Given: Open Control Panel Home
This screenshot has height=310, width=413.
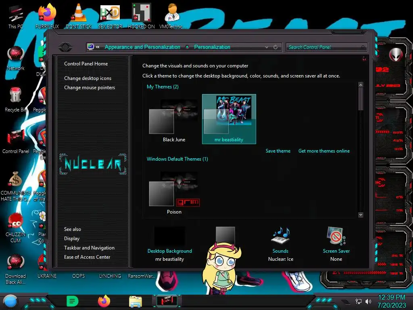Looking at the screenshot, I should pyautogui.click(x=86, y=64).
